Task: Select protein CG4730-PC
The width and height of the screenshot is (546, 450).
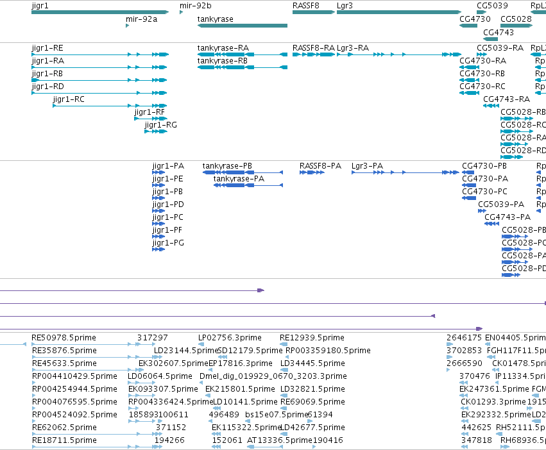Action: (x=469, y=198)
